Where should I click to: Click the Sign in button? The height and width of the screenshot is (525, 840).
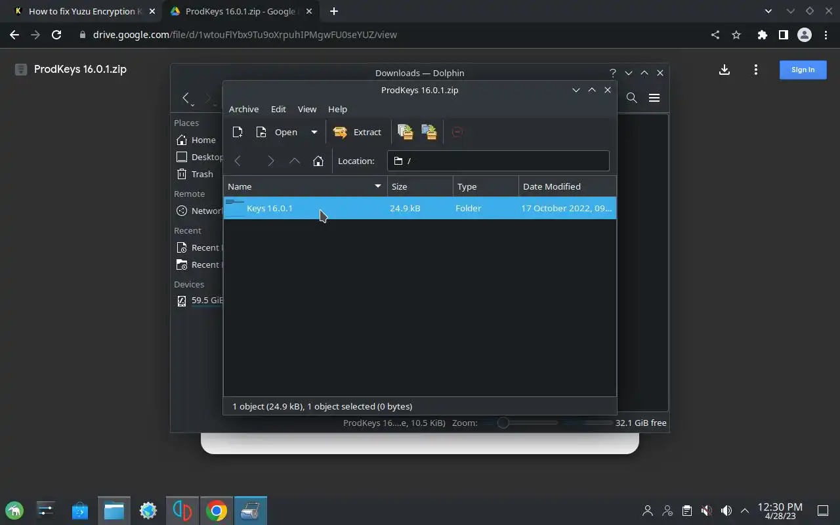click(803, 70)
